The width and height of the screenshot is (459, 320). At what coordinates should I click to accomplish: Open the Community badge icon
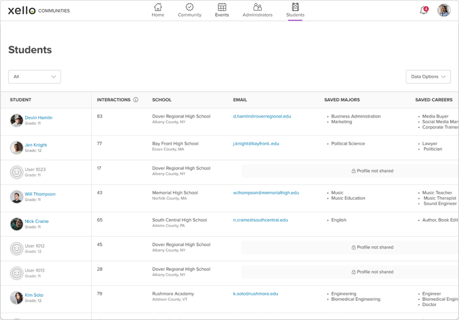[190, 7]
